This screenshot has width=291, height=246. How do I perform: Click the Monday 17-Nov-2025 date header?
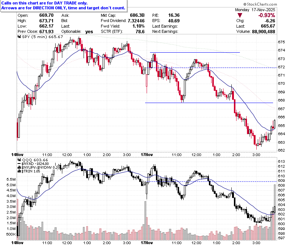[255, 10]
